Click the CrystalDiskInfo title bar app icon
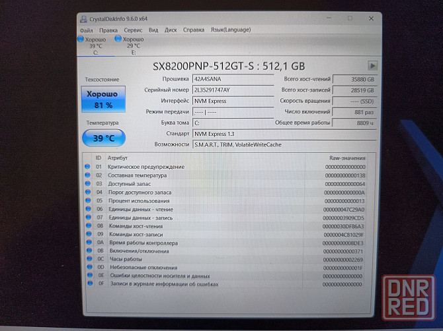 coord(83,19)
